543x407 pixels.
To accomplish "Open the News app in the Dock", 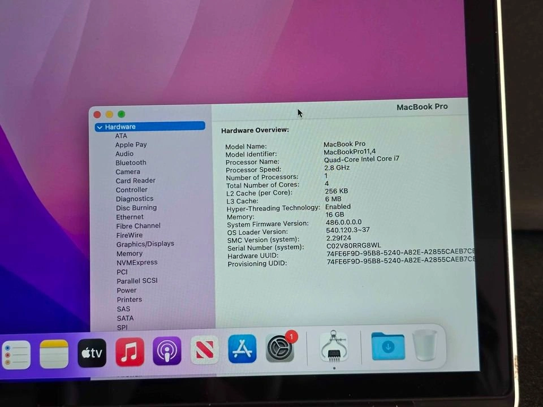I will click(204, 350).
